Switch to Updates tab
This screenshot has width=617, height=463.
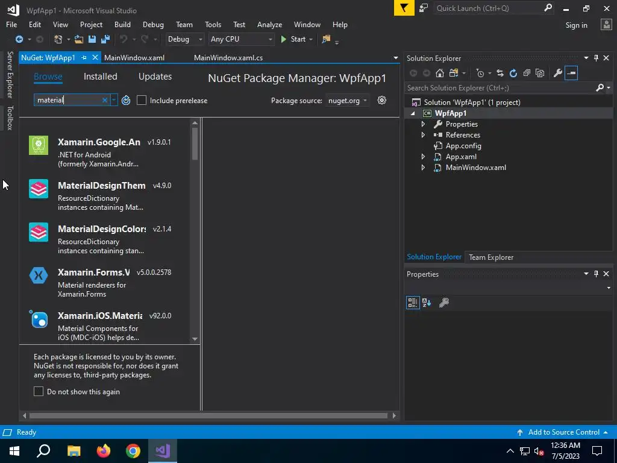tap(155, 77)
